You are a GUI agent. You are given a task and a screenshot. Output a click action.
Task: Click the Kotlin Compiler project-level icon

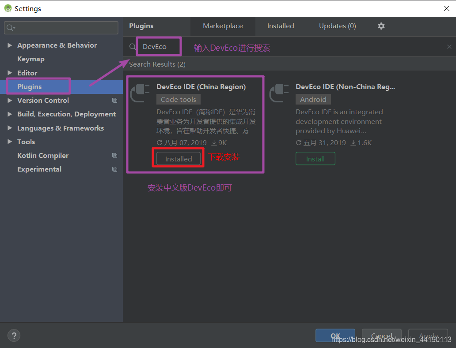[x=114, y=156]
